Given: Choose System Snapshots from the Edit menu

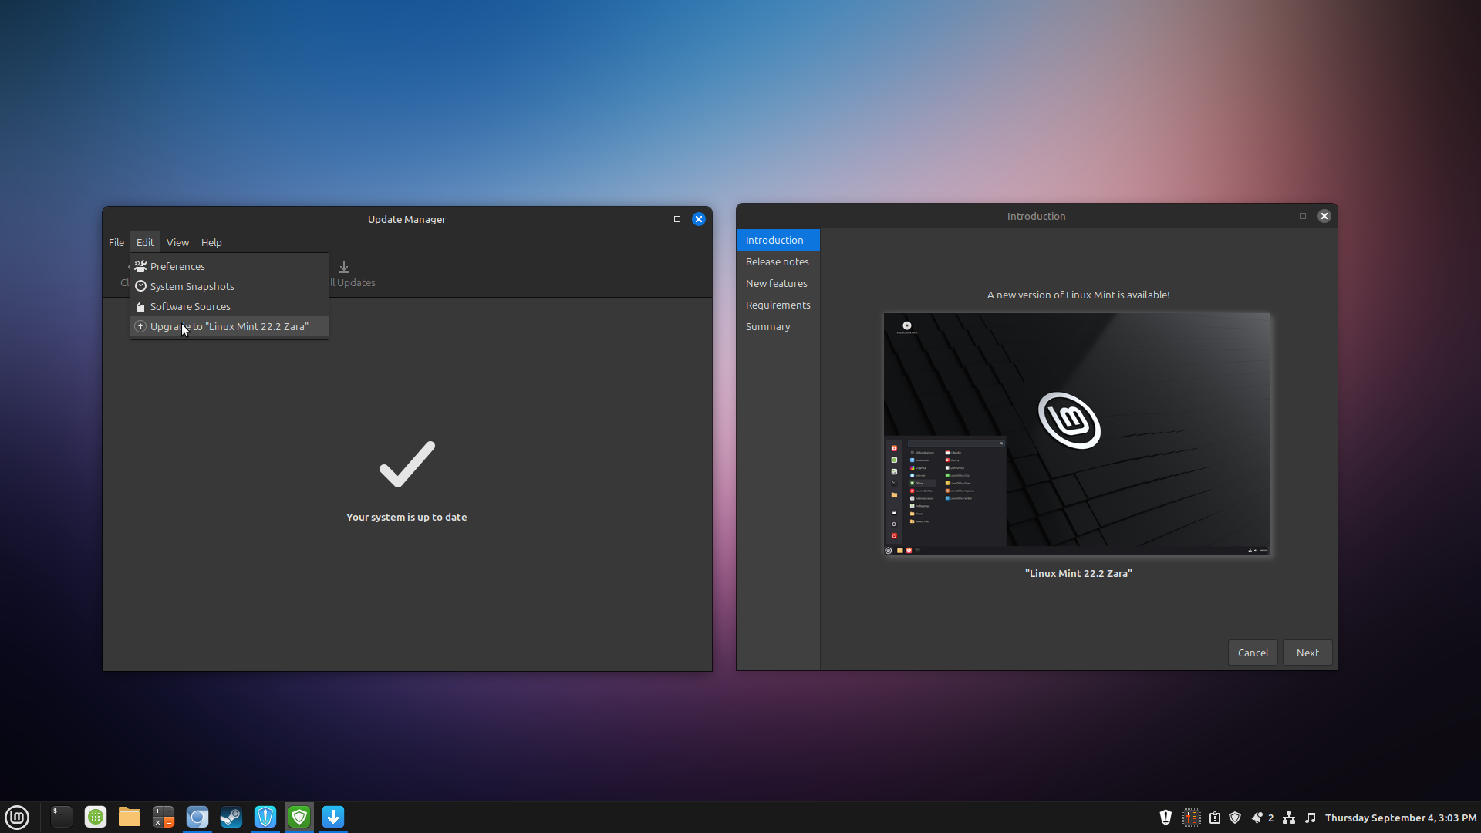Looking at the screenshot, I should tap(229, 286).
